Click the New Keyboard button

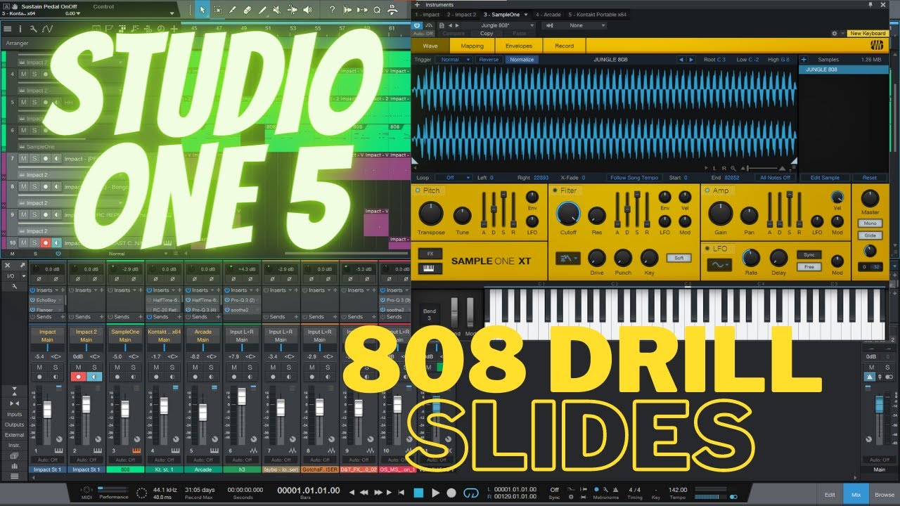(868, 33)
